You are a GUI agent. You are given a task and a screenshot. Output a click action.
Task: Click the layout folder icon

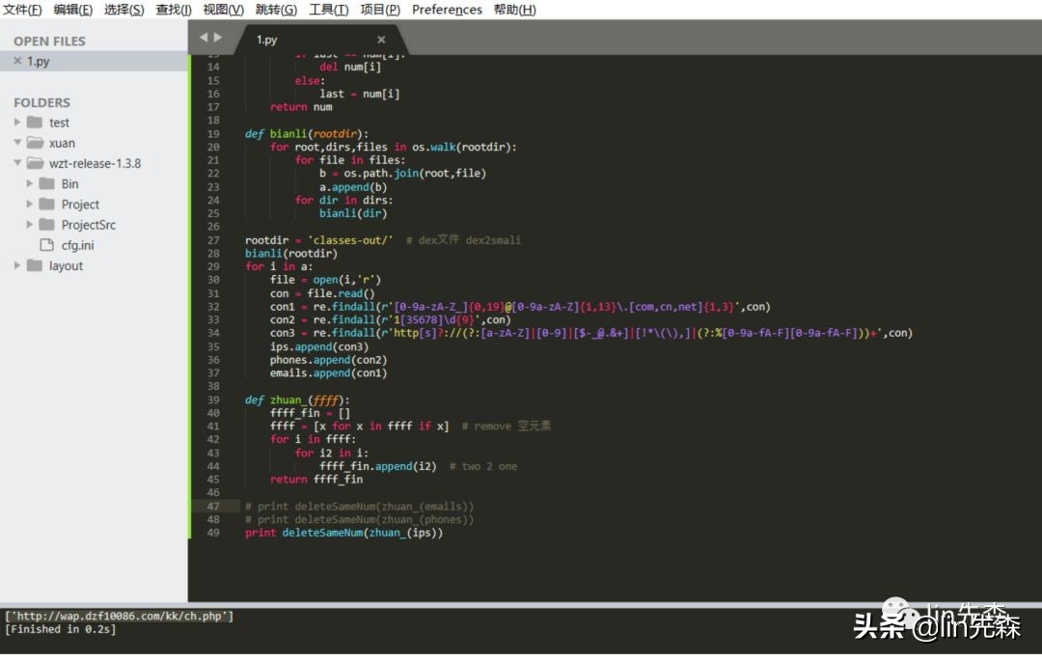click(x=35, y=265)
